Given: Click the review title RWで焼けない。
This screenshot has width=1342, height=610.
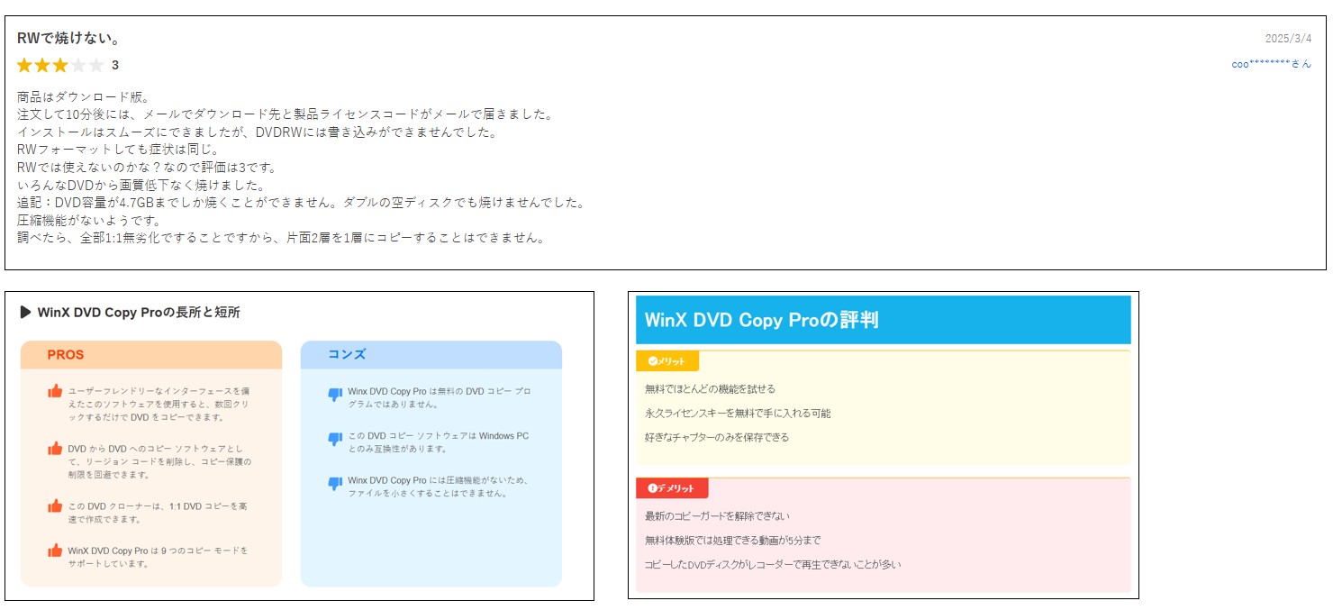Looking at the screenshot, I should tap(69, 39).
